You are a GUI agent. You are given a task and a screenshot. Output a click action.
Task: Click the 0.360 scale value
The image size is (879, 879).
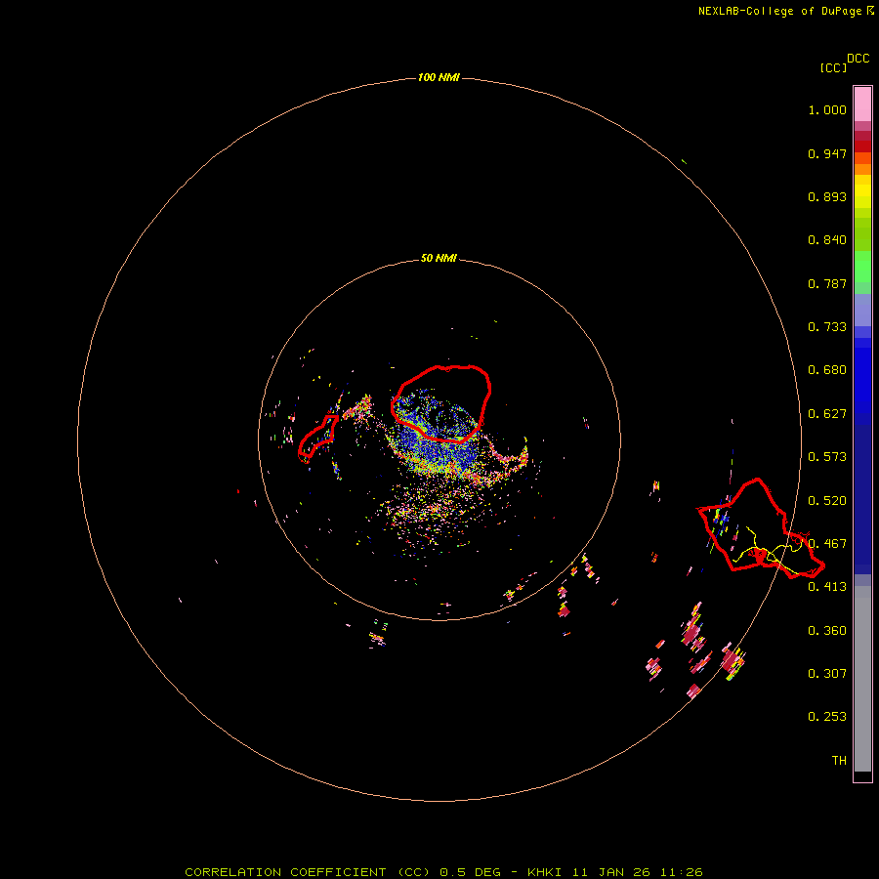827,631
